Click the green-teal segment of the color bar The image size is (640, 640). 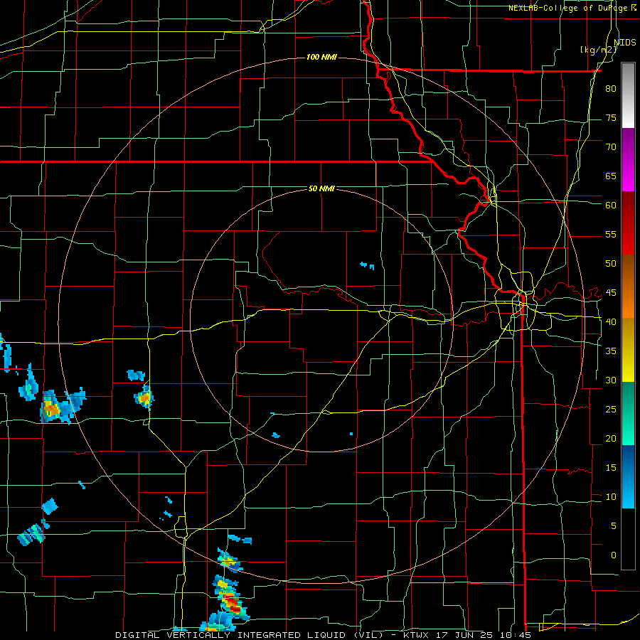[628, 413]
